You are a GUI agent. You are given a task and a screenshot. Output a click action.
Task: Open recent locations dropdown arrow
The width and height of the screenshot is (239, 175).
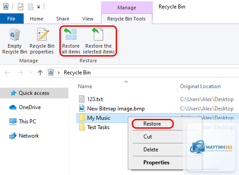pos(31,72)
